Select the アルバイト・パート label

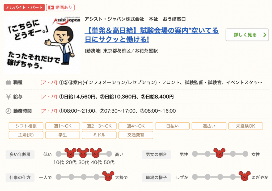tap(24, 7)
